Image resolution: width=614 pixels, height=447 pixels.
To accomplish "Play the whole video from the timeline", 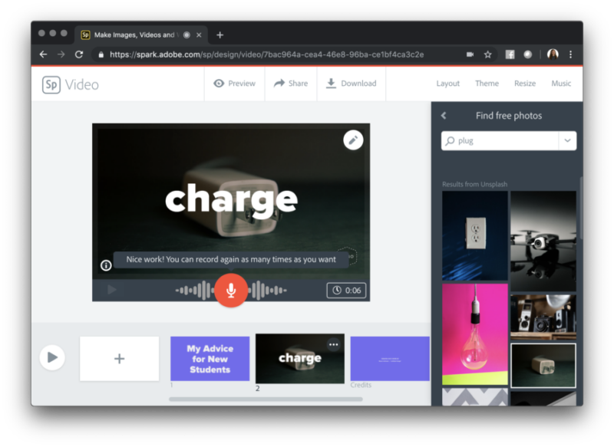I will coord(52,357).
